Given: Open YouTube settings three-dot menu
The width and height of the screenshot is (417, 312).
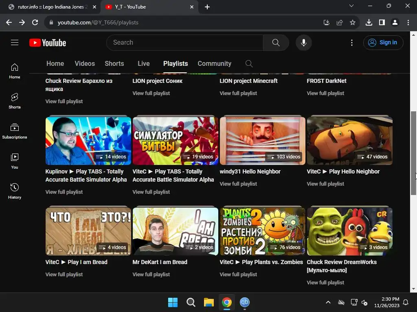Looking at the screenshot, I should (351, 42).
